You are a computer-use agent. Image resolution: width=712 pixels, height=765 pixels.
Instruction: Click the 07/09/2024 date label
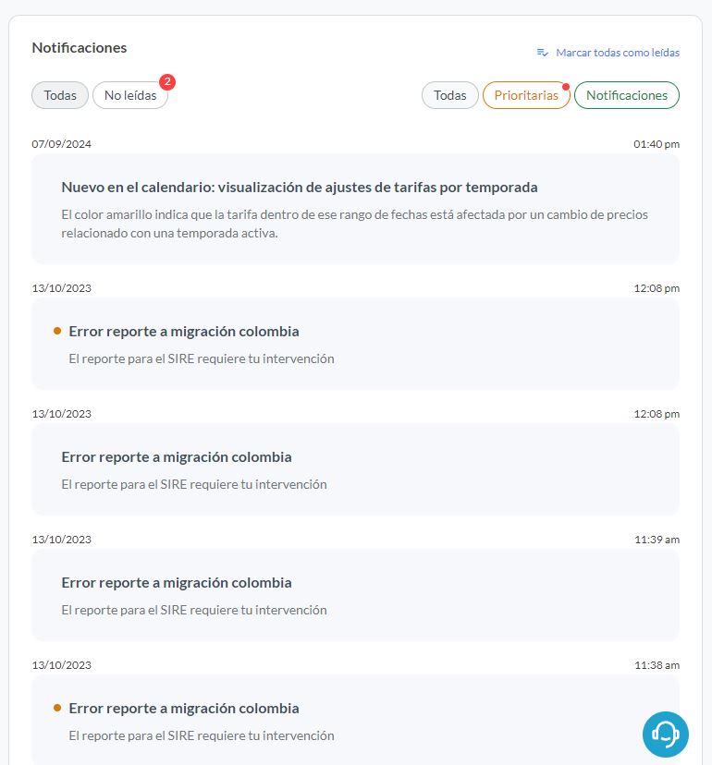click(62, 144)
